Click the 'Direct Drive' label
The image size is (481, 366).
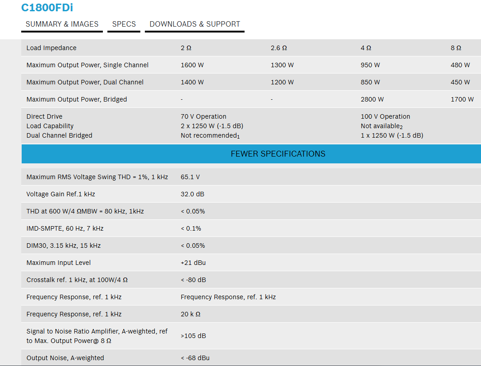[x=45, y=116]
